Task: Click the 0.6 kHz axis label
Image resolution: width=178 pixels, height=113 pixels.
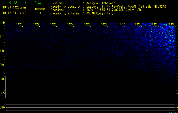Action: coord(2,107)
